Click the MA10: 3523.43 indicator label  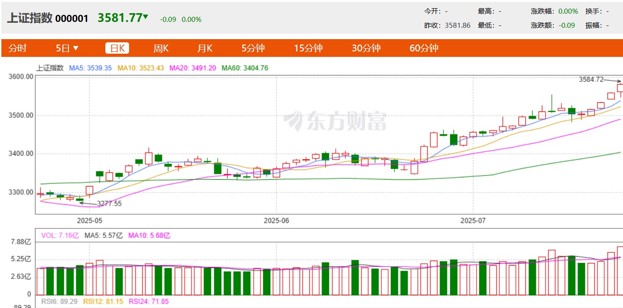click(140, 68)
